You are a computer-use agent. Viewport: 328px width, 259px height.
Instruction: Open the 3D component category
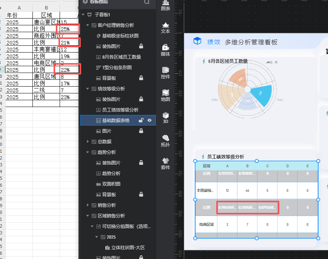[x=165, y=118]
